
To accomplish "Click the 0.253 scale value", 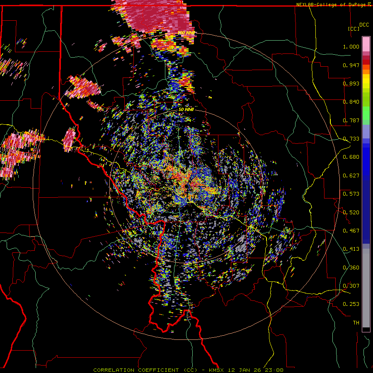I will (x=351, y=304).
